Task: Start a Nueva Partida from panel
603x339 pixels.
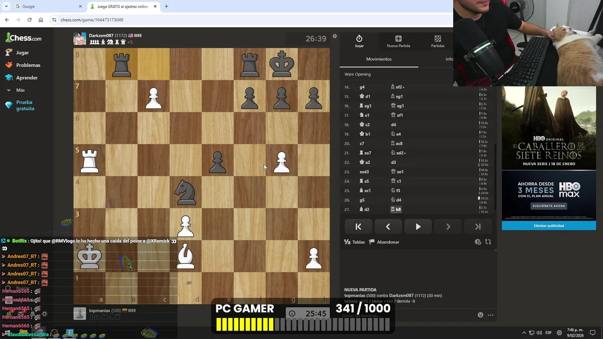Action: (x=398, y=41)
